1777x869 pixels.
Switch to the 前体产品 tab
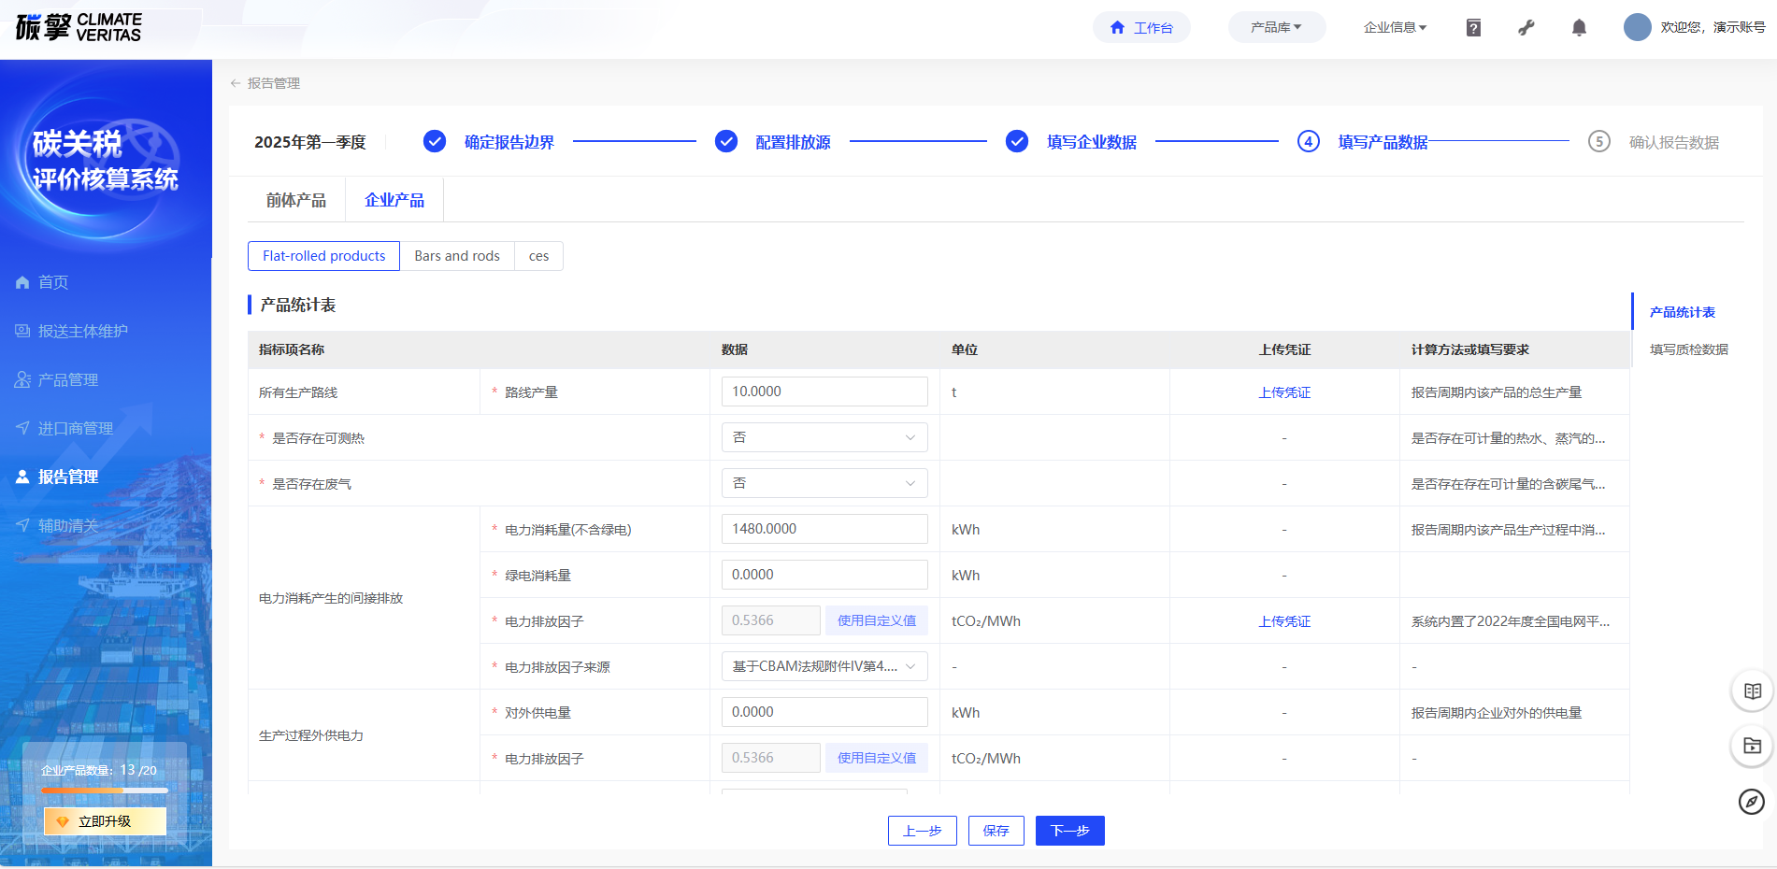[x=296, y=200]
